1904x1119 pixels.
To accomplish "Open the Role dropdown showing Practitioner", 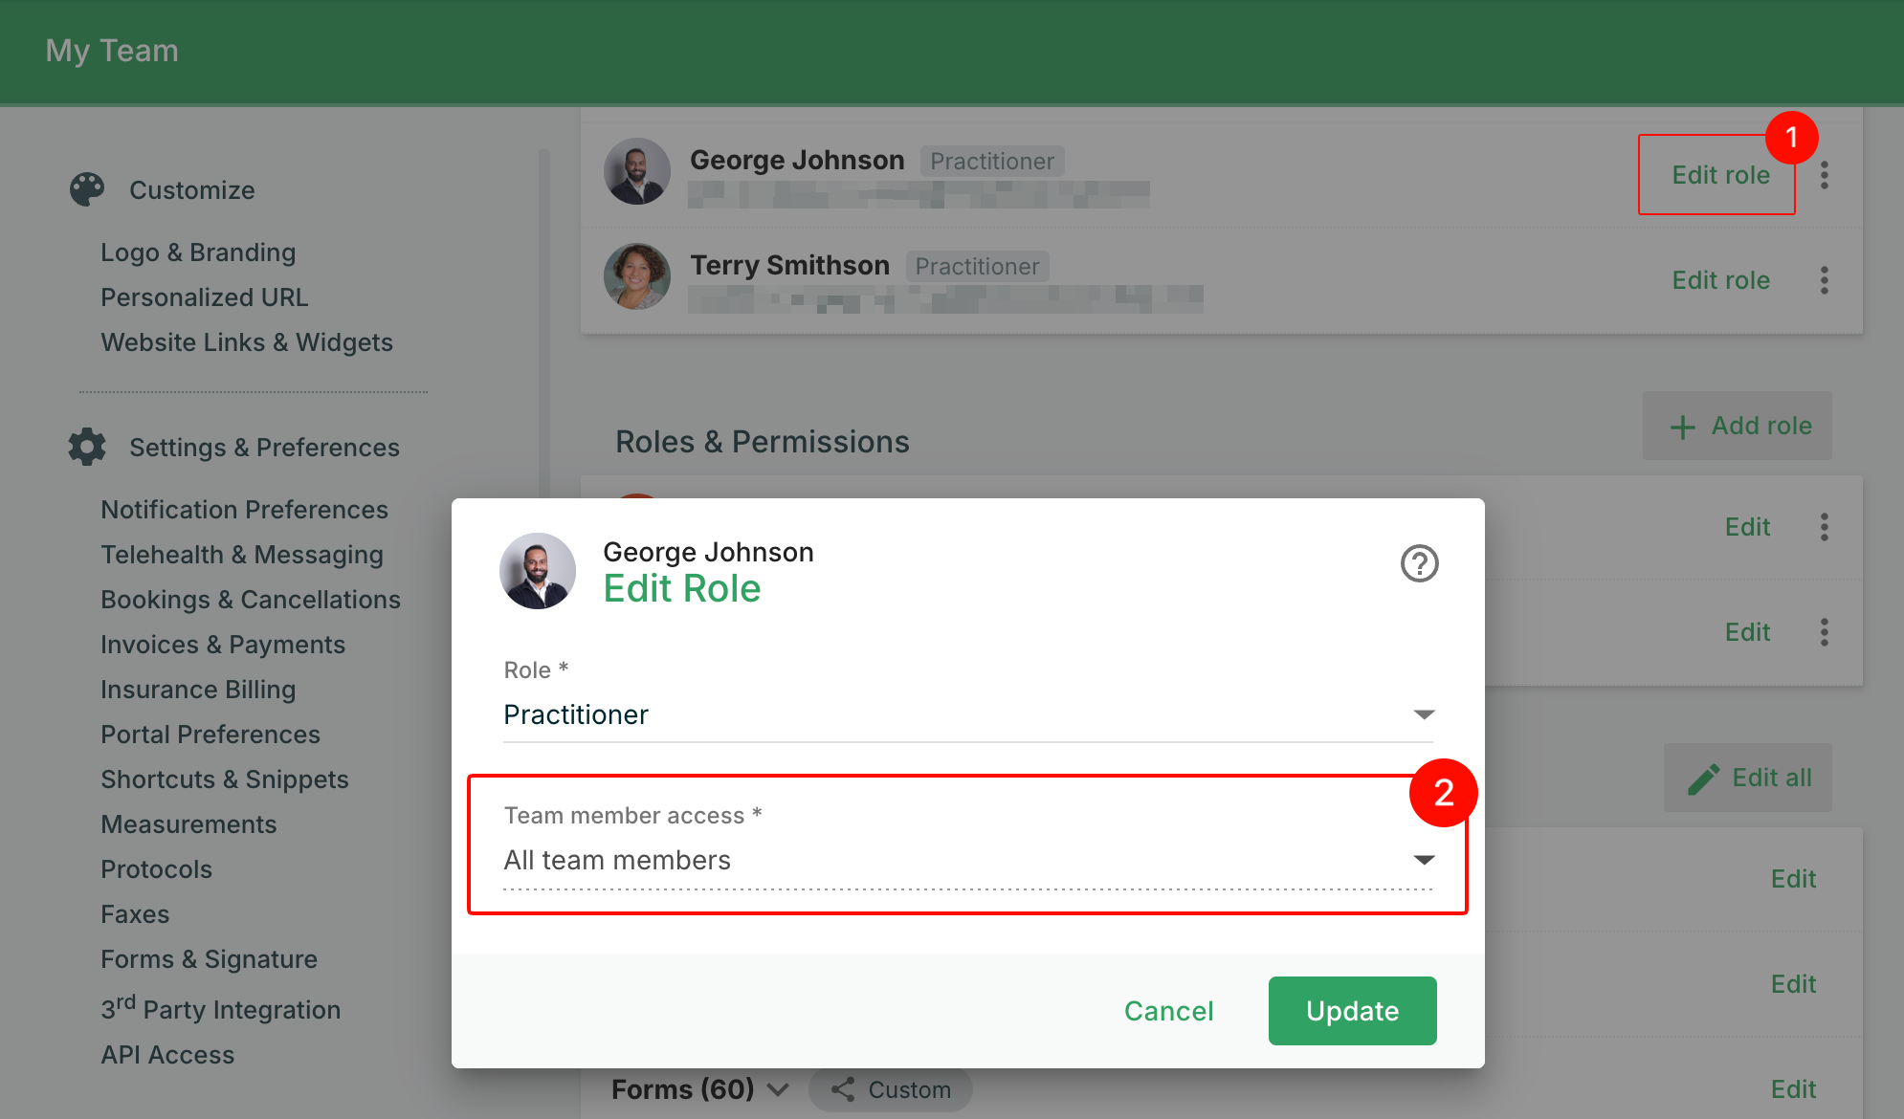I will point(967,714).
